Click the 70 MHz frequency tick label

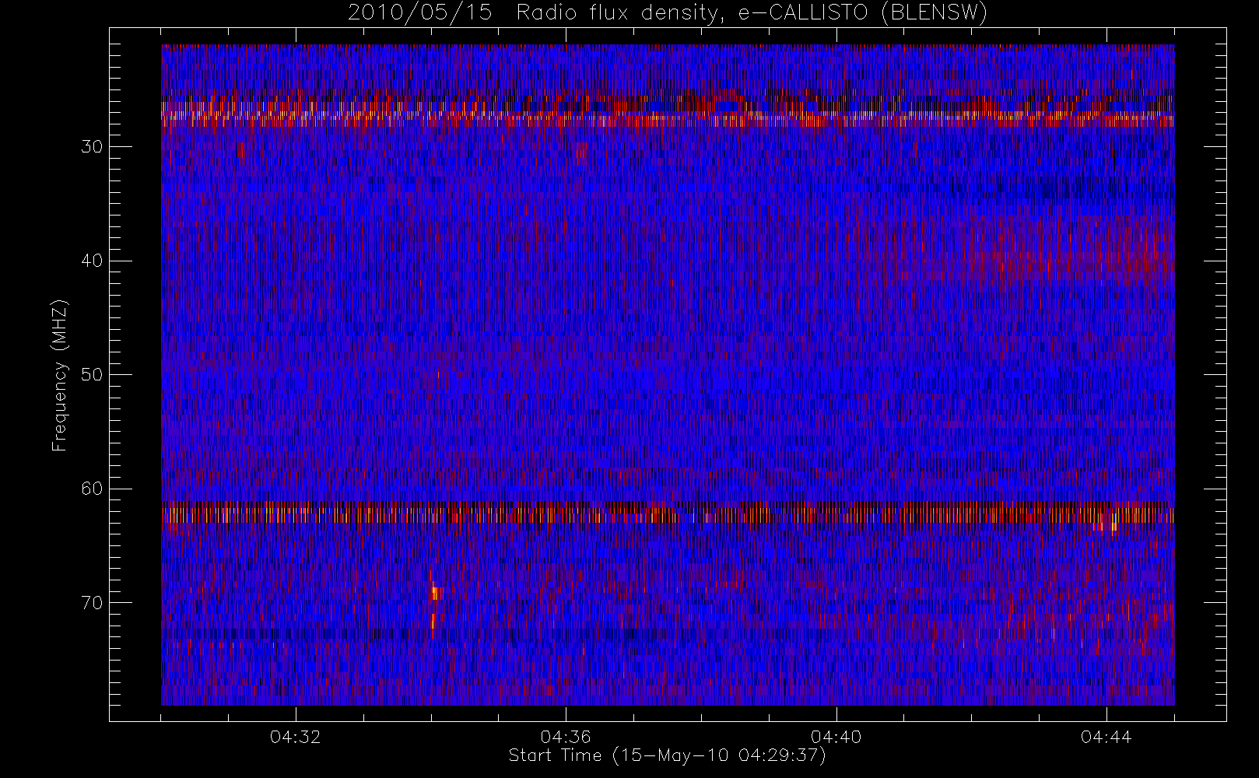(91, 602)
